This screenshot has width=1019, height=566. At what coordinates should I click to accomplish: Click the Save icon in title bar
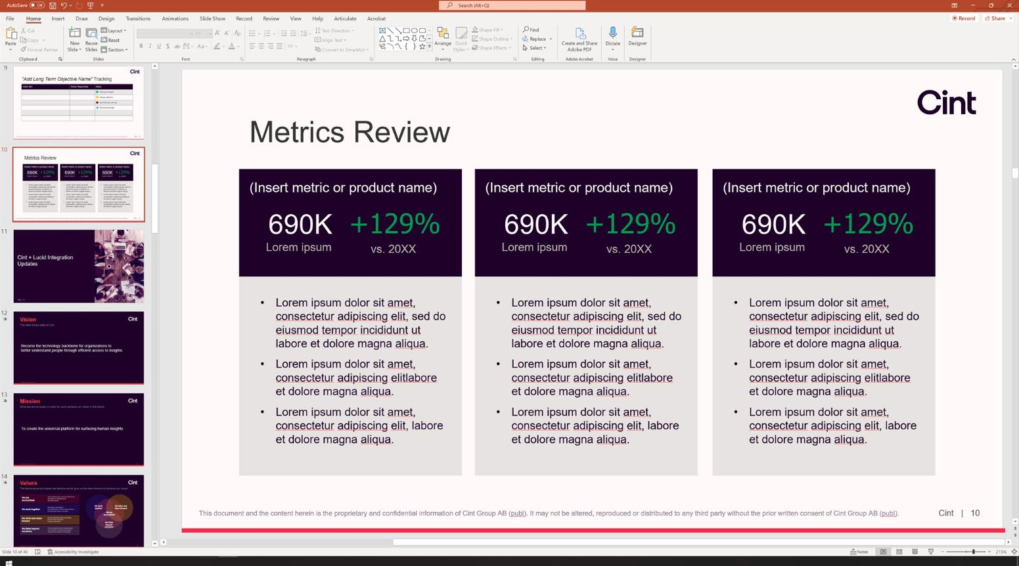53,5
